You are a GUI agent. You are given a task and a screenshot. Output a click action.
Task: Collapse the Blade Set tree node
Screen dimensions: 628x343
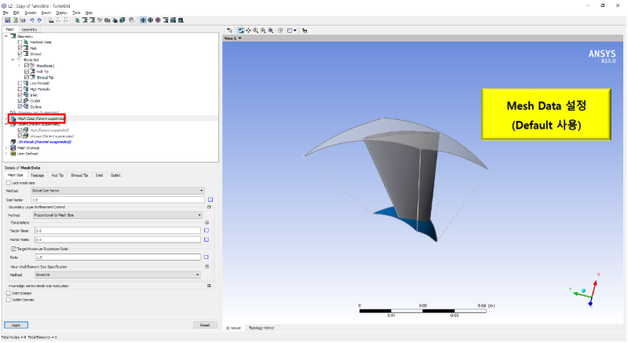(13, 60)
